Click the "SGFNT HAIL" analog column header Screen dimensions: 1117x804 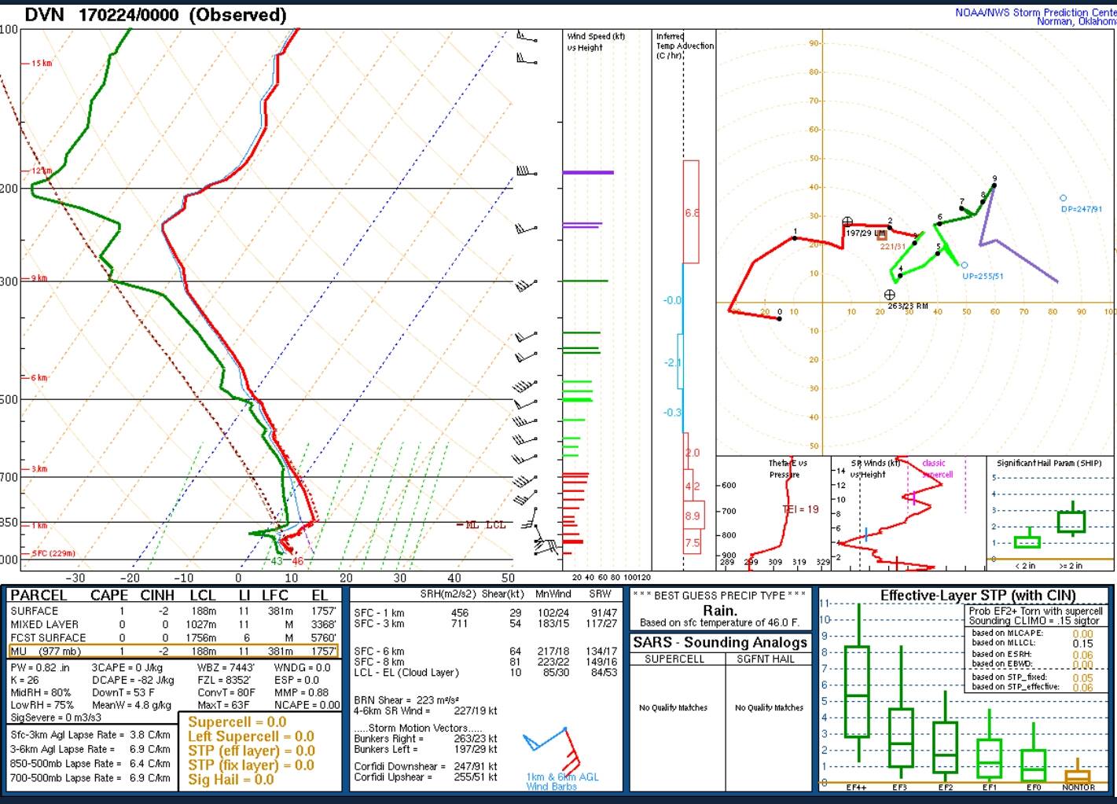(x=766, y=659)
